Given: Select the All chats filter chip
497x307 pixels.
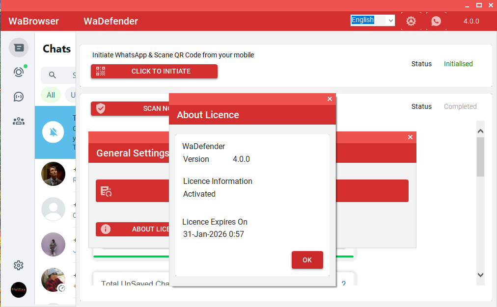Looking at the screenshot, I should point(51,95).
